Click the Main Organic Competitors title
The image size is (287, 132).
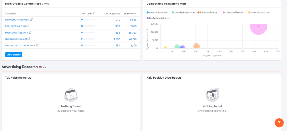pos(23,4)
